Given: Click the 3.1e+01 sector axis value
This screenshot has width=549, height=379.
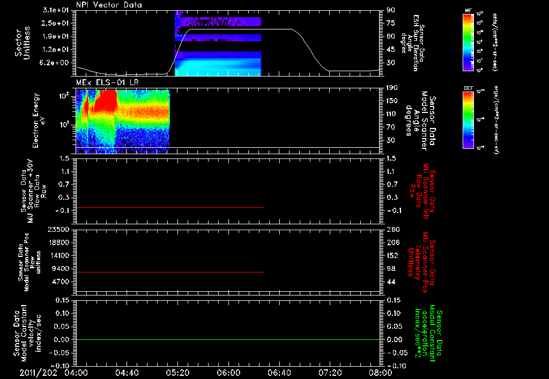Looking at the screenshot, I should pyautogui.click(x=56, y=10).
